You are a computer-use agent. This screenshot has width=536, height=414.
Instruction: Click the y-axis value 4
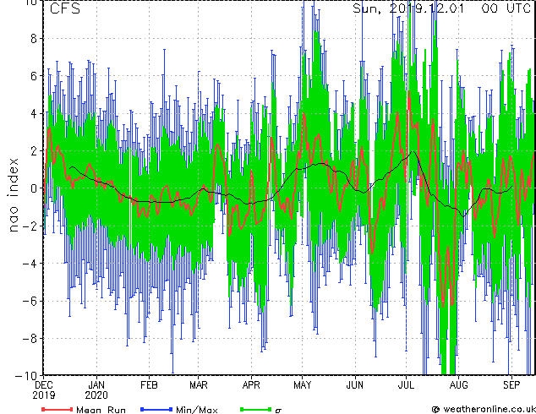(34, 113)
